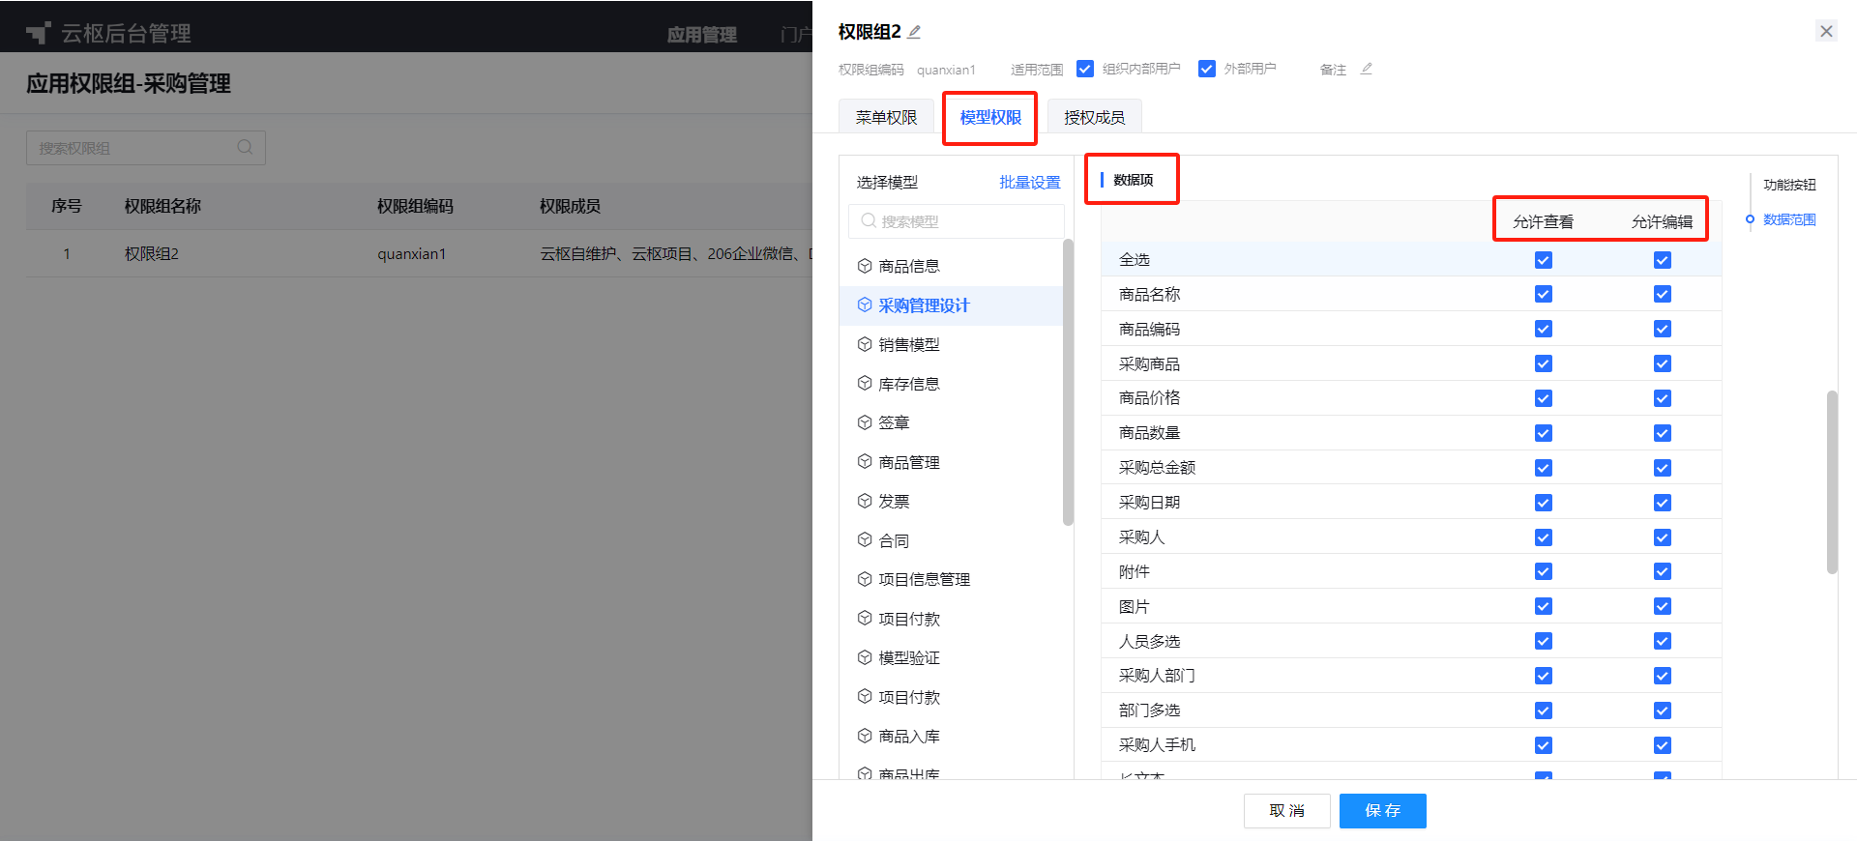
Task: Toggle the 外部用户 checkbox
Action: 1207,69
